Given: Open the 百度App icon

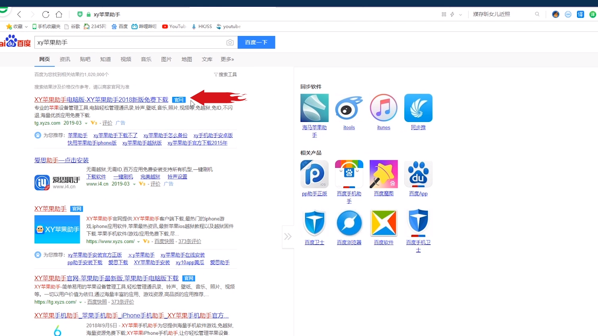Looking at the screenshot, I should pos(418,174).
